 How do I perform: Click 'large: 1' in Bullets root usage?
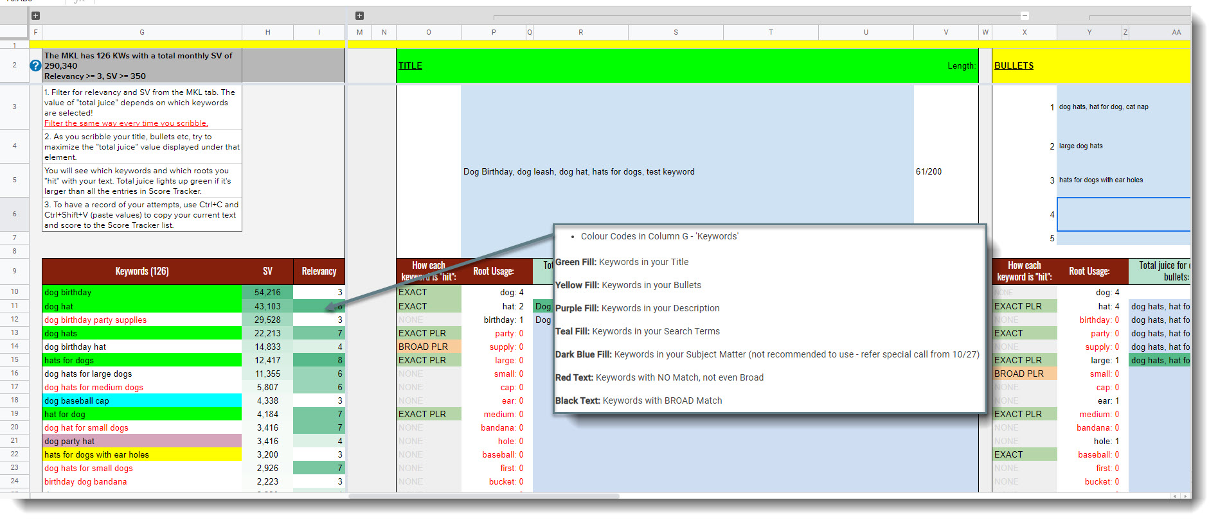tap(1105, 360)
